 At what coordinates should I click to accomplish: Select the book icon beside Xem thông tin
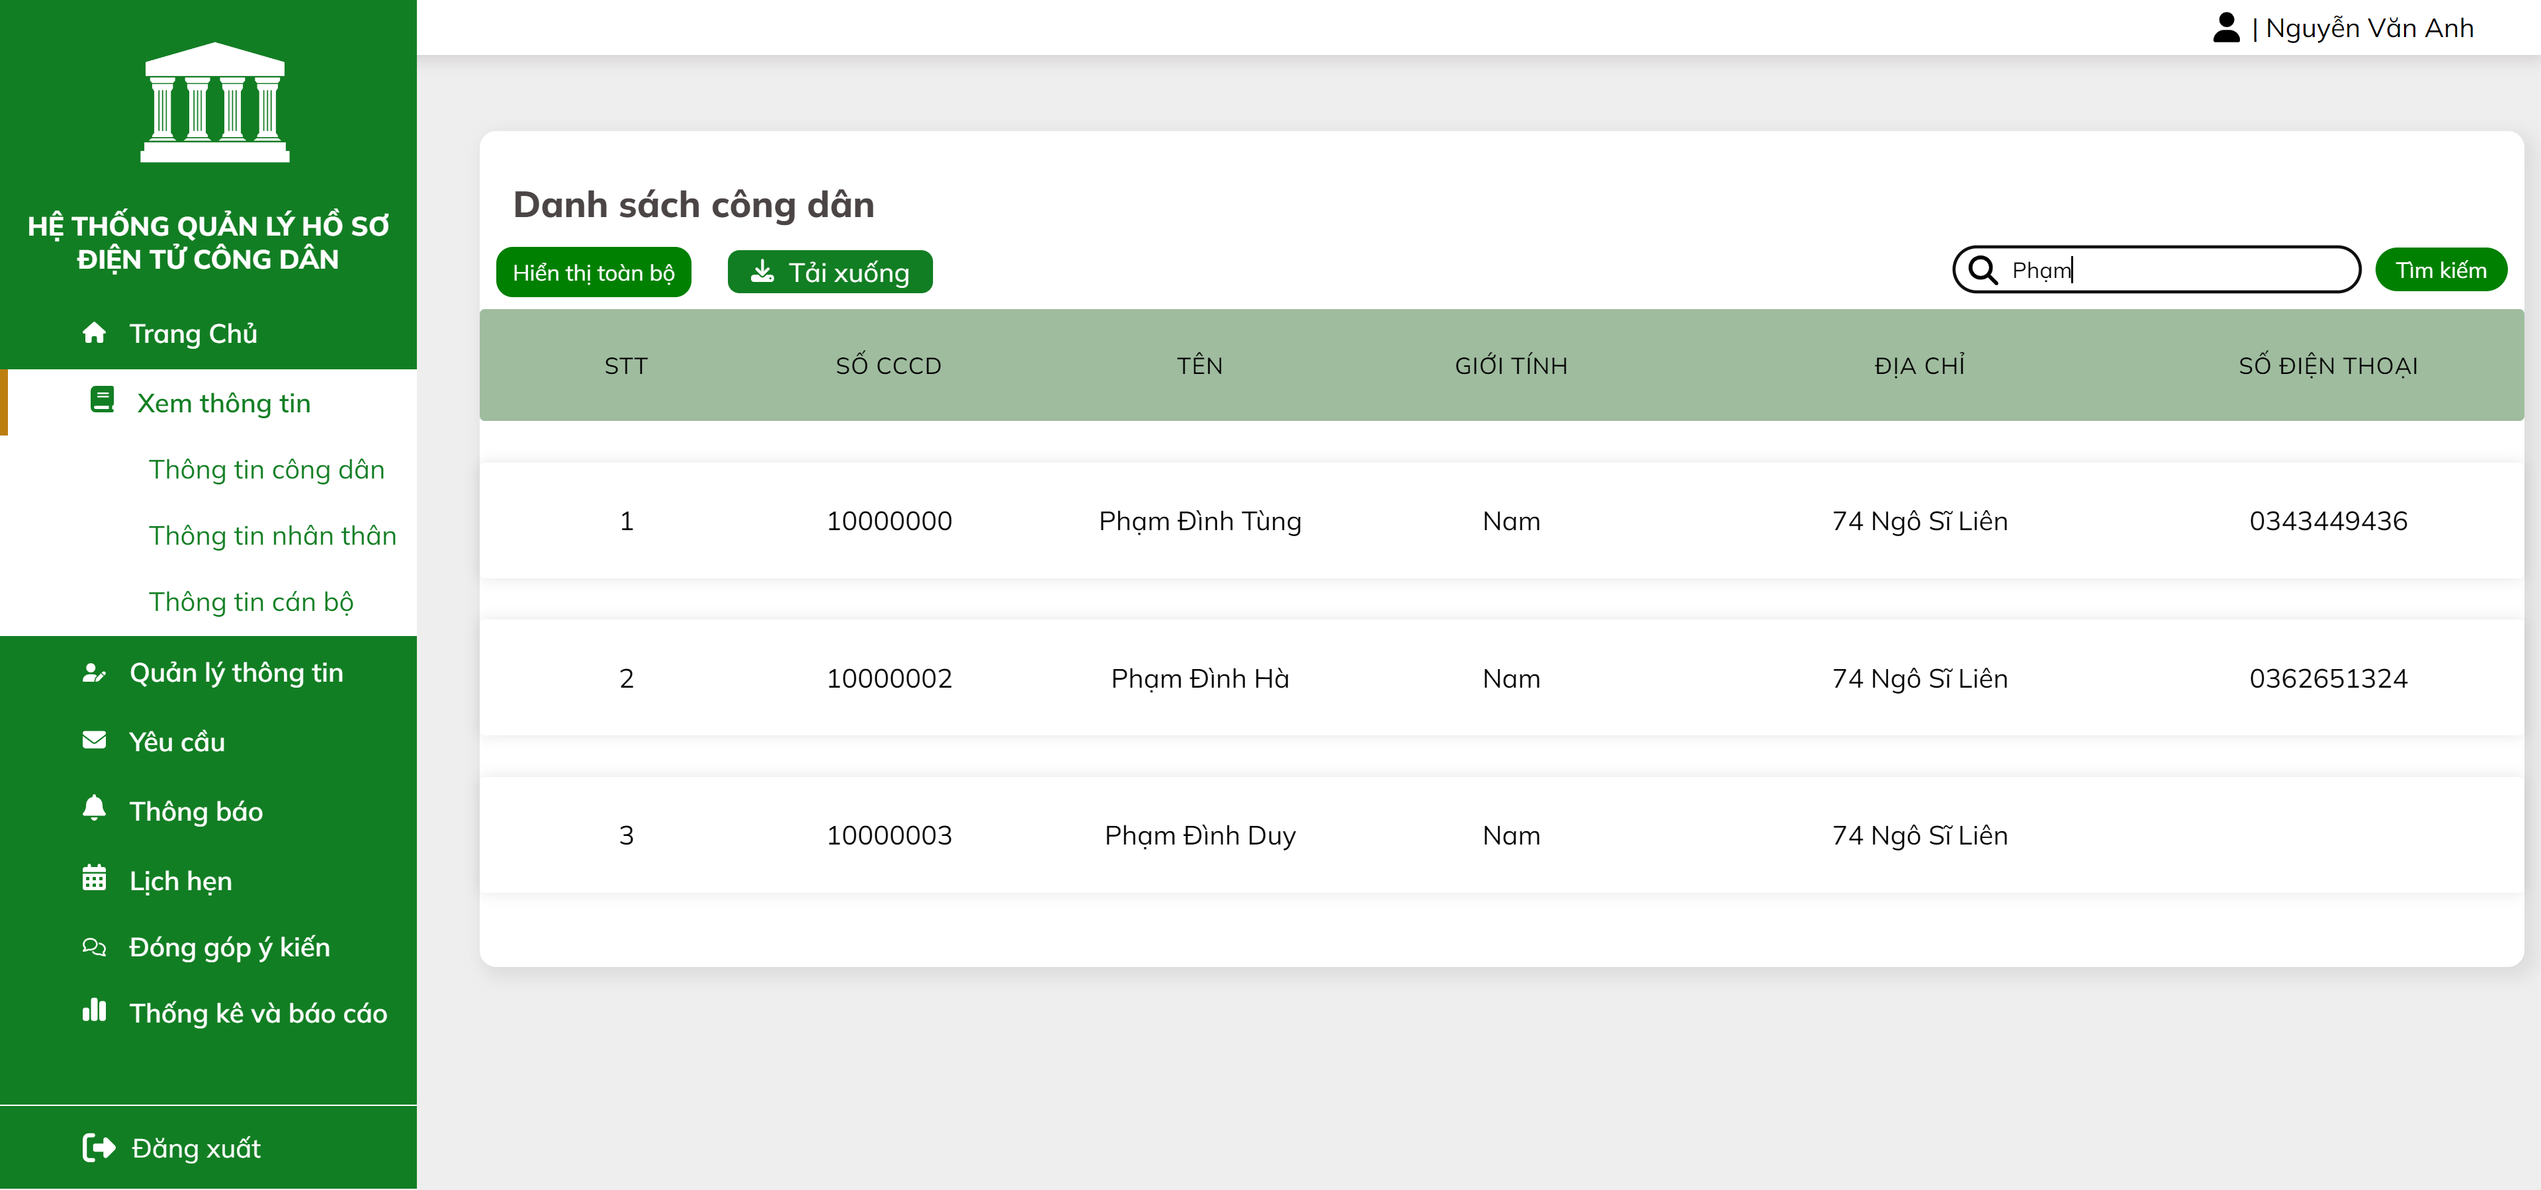103,402
